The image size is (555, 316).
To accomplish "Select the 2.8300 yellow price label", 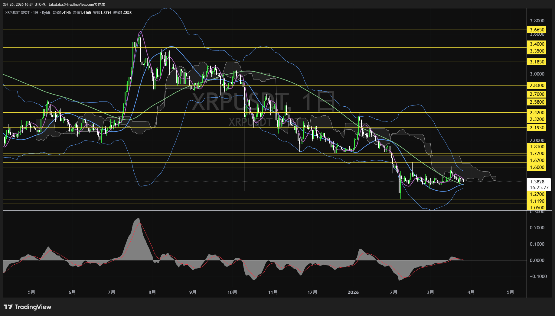I will pos(537,85).
